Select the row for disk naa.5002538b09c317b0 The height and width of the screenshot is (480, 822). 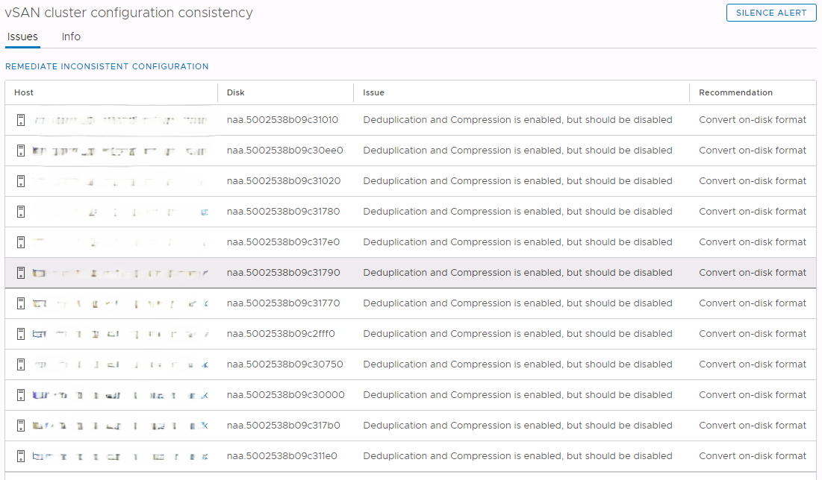point(411,425)
